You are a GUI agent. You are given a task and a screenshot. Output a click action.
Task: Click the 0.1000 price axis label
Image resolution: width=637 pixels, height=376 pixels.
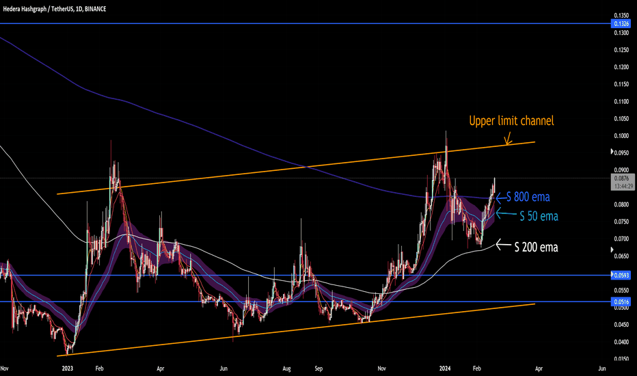621,136
